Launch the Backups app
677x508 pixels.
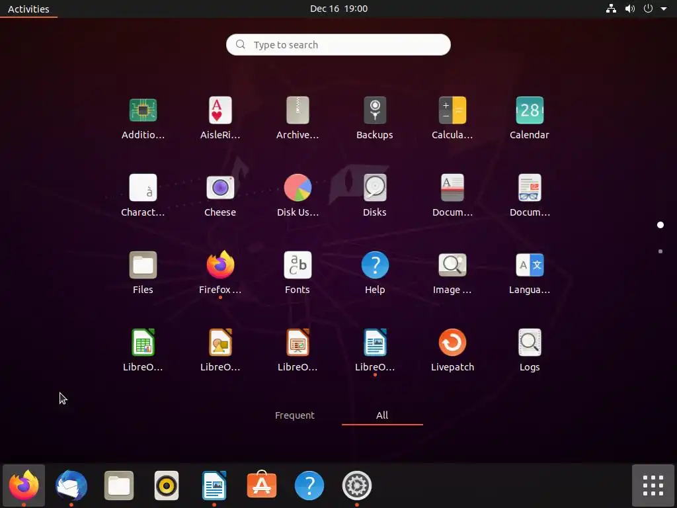375,110
